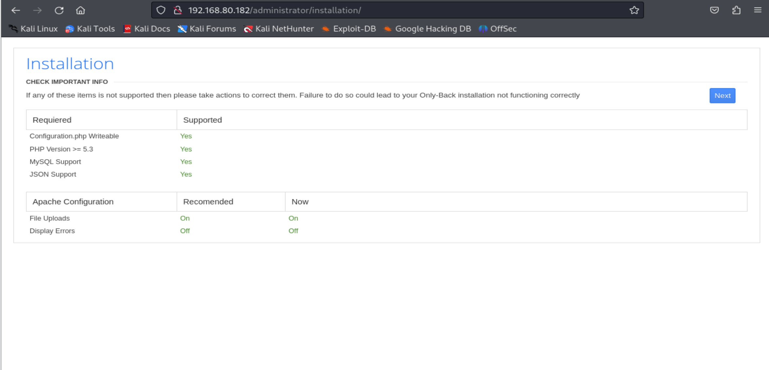
Task: Open the OffSec bookmark
Action: tap(498, 29)
